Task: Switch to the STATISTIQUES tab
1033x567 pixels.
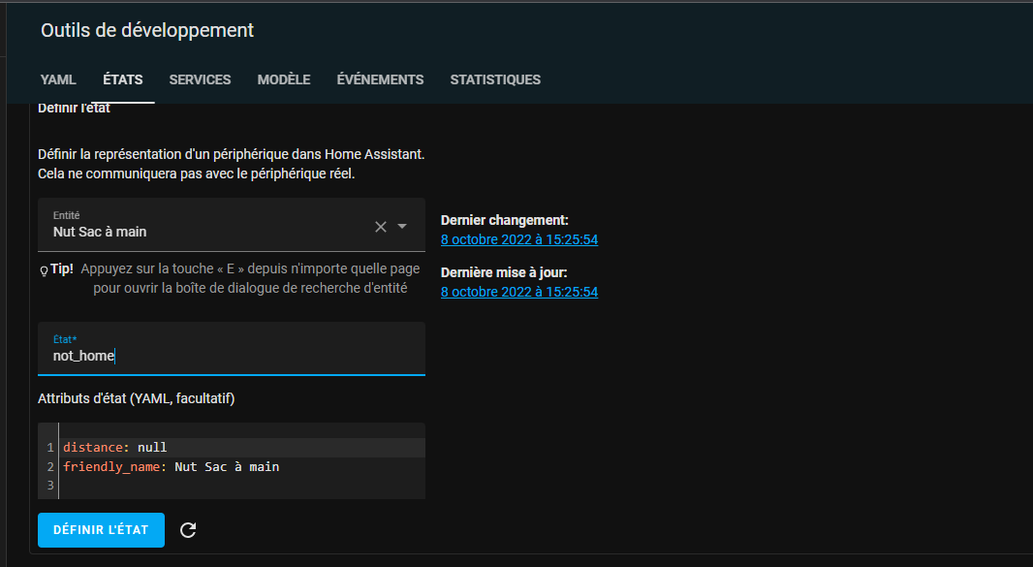Action: coord(495,79)
